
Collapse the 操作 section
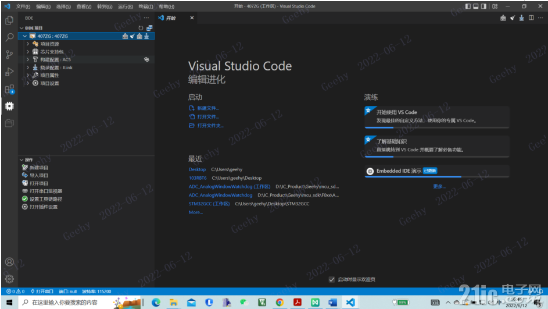point(22,160)
